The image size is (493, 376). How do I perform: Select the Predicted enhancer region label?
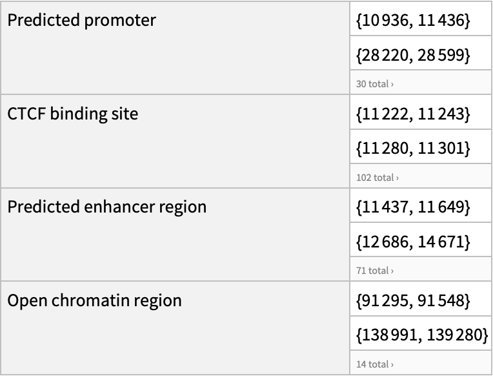pos(106,207)
